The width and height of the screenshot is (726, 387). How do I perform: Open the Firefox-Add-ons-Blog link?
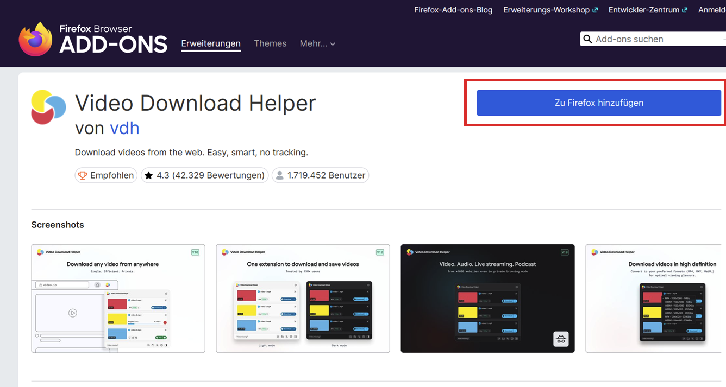(453, 10)
